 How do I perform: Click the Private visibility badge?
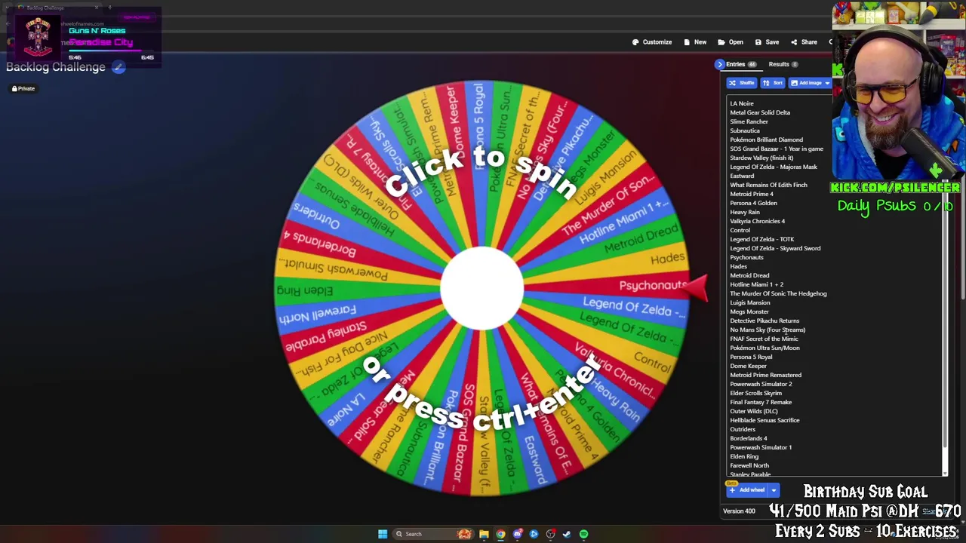[23, 88]
